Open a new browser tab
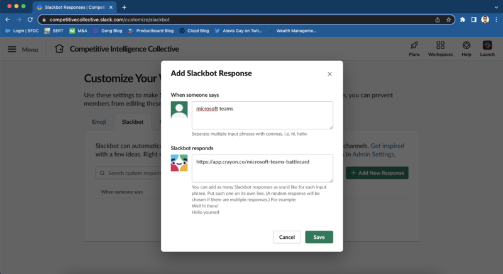Image resolution: width=503 pixels, height=274 pixels. tap(124, 7)
